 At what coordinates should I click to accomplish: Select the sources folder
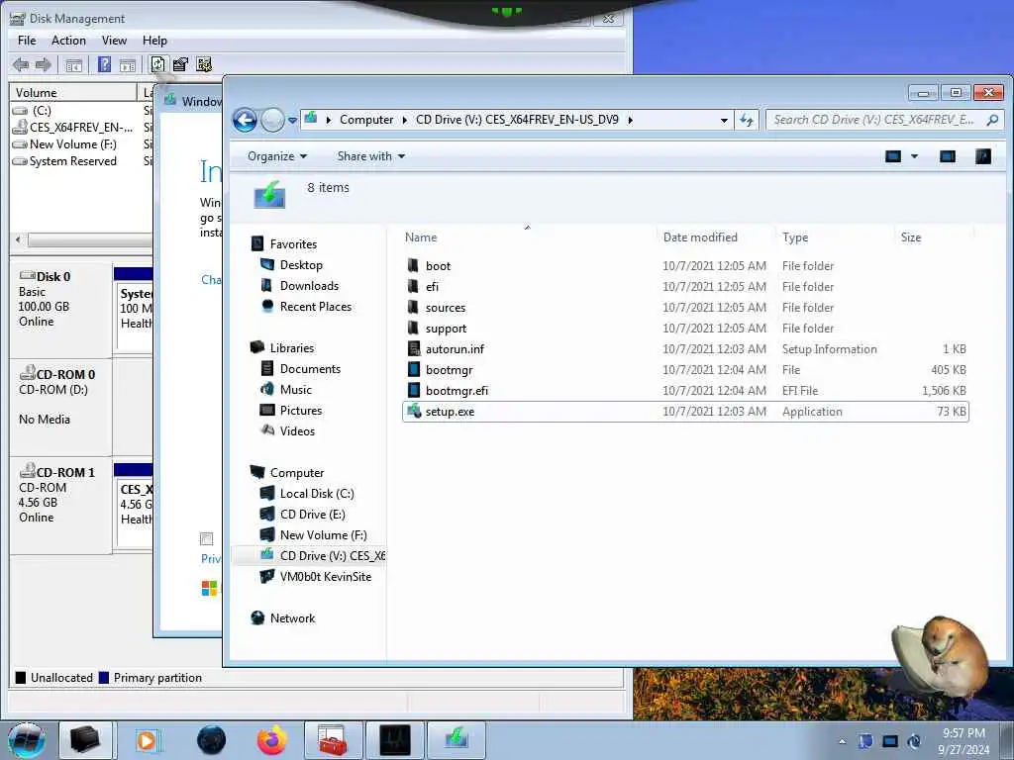coord(685,308)
